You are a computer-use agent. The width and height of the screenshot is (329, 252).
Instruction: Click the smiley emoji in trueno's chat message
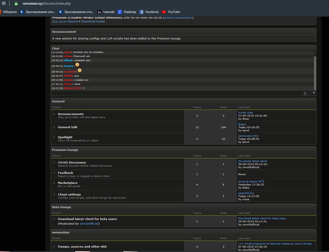coord(77,65)
